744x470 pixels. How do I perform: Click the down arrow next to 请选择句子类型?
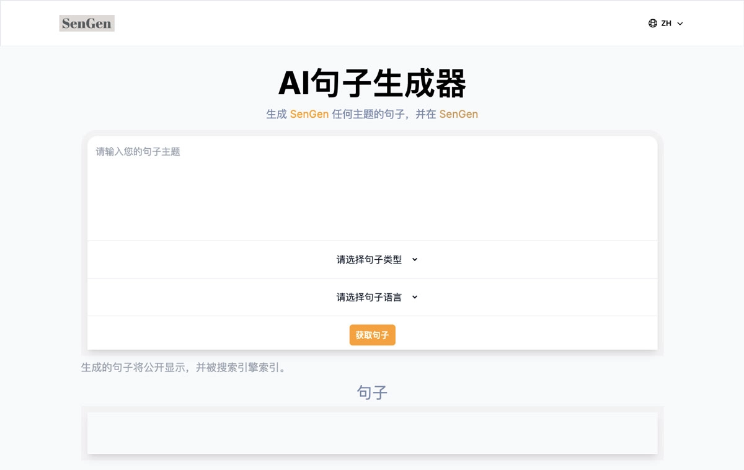[x=415, y=260]
